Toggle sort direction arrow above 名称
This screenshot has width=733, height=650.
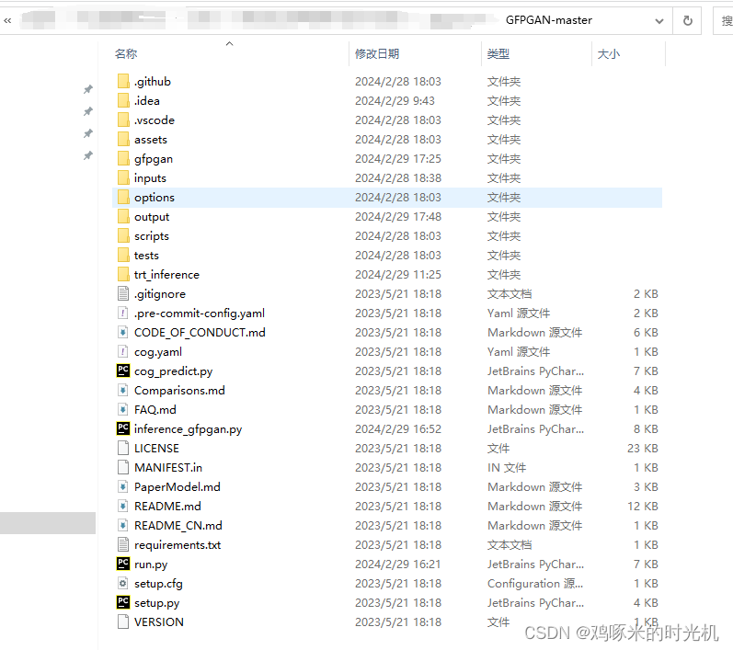[229, 43]
